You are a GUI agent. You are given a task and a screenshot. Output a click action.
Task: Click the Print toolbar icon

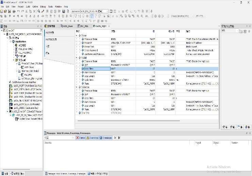coord(14,11)
